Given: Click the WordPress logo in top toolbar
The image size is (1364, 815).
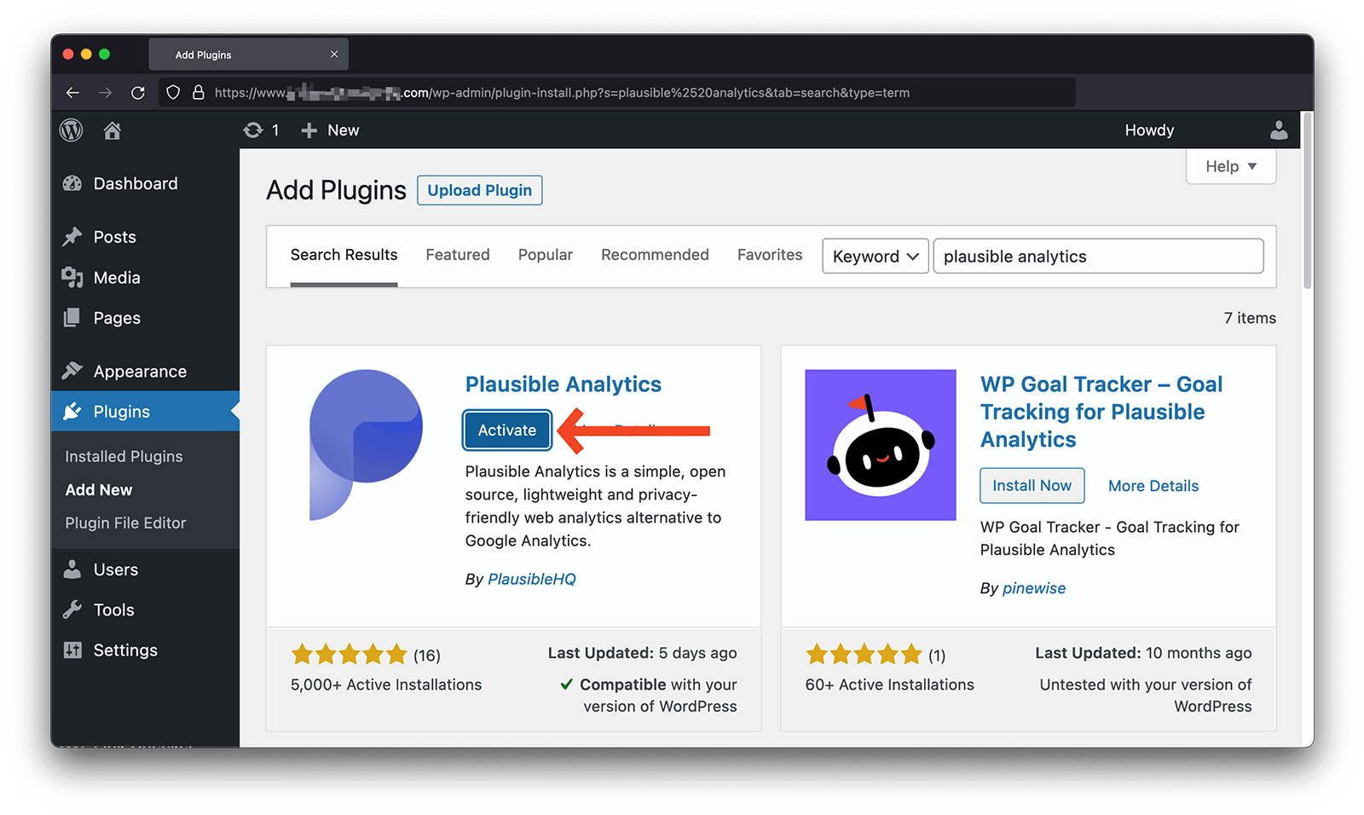Looking at the screenshot, I should click(x=71, y=130).
